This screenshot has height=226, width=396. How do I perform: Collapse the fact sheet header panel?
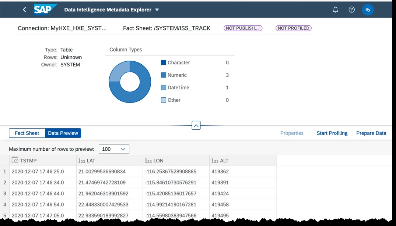(196, 125)
